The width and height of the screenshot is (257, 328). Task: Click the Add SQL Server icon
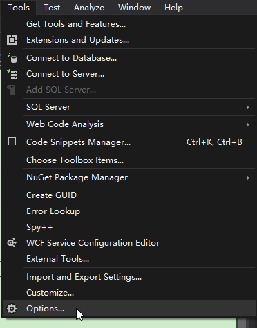click(x=12, y=90)
